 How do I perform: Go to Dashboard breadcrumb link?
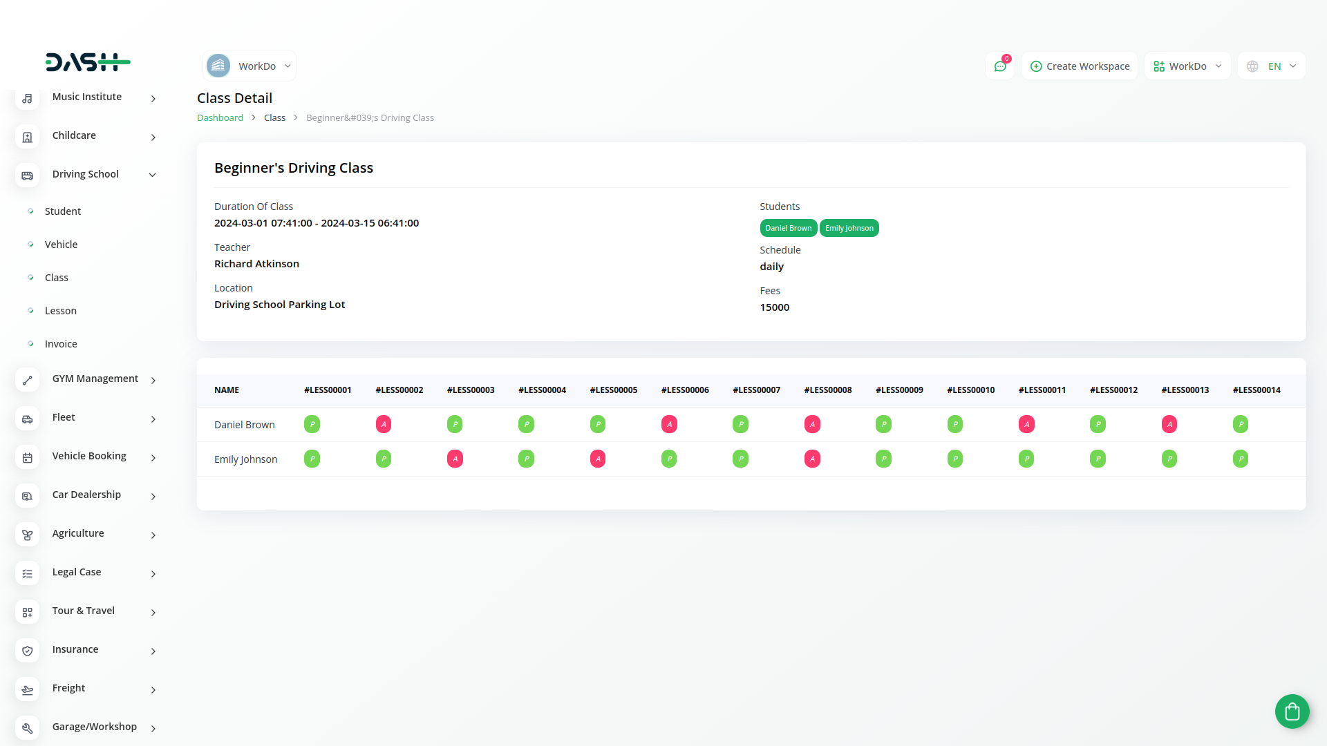coord(220,118)
